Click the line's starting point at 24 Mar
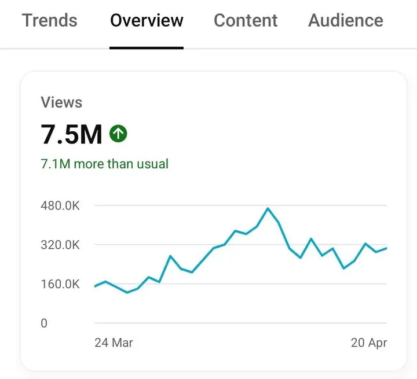This screenshot has height=379, width=417. 96,286
